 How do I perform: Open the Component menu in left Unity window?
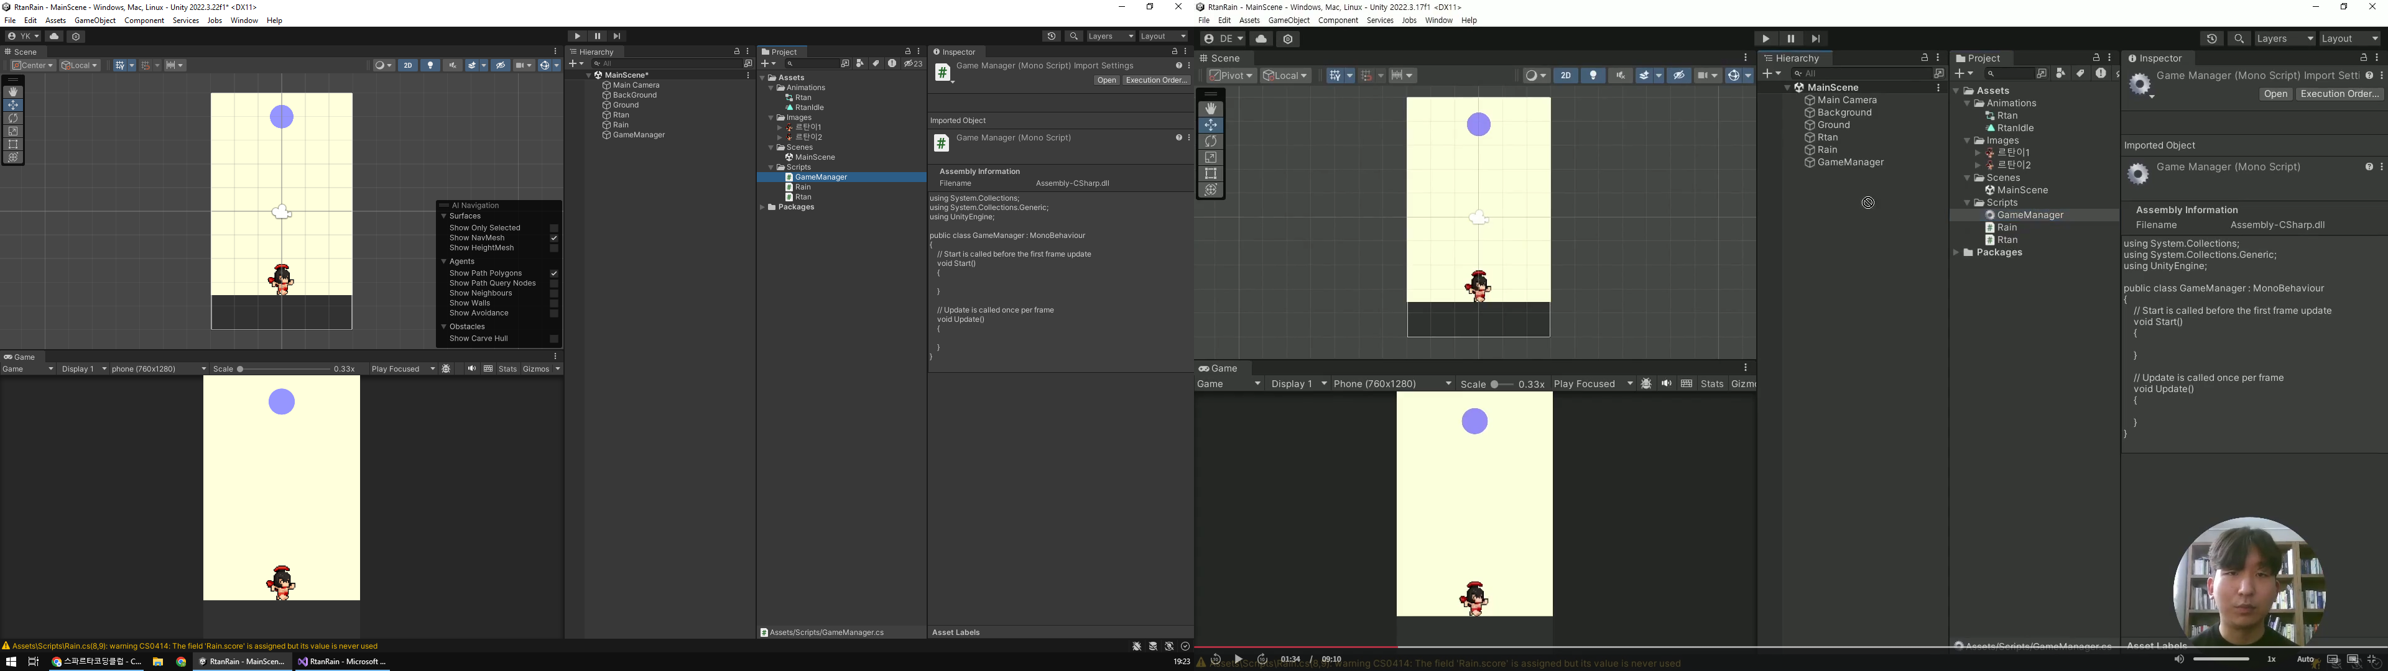point(145,21)
